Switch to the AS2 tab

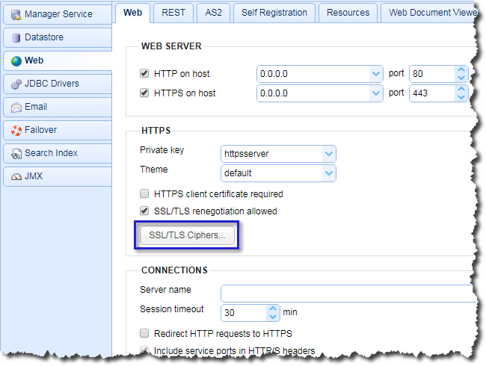click(213, 13)
